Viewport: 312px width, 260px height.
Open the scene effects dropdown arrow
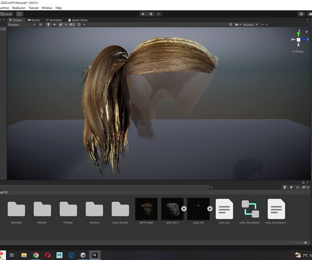tap(66, 24)
